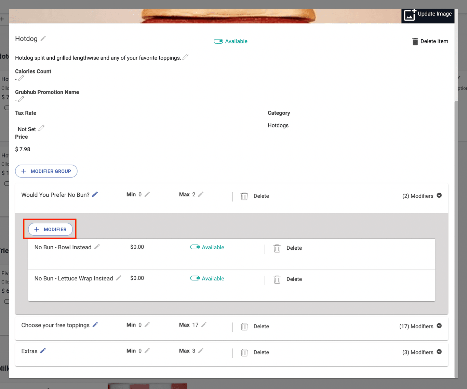Viewport: 467px width, 389px height.
Task: Delete the Hotdog item
Action: pos(430,41)
